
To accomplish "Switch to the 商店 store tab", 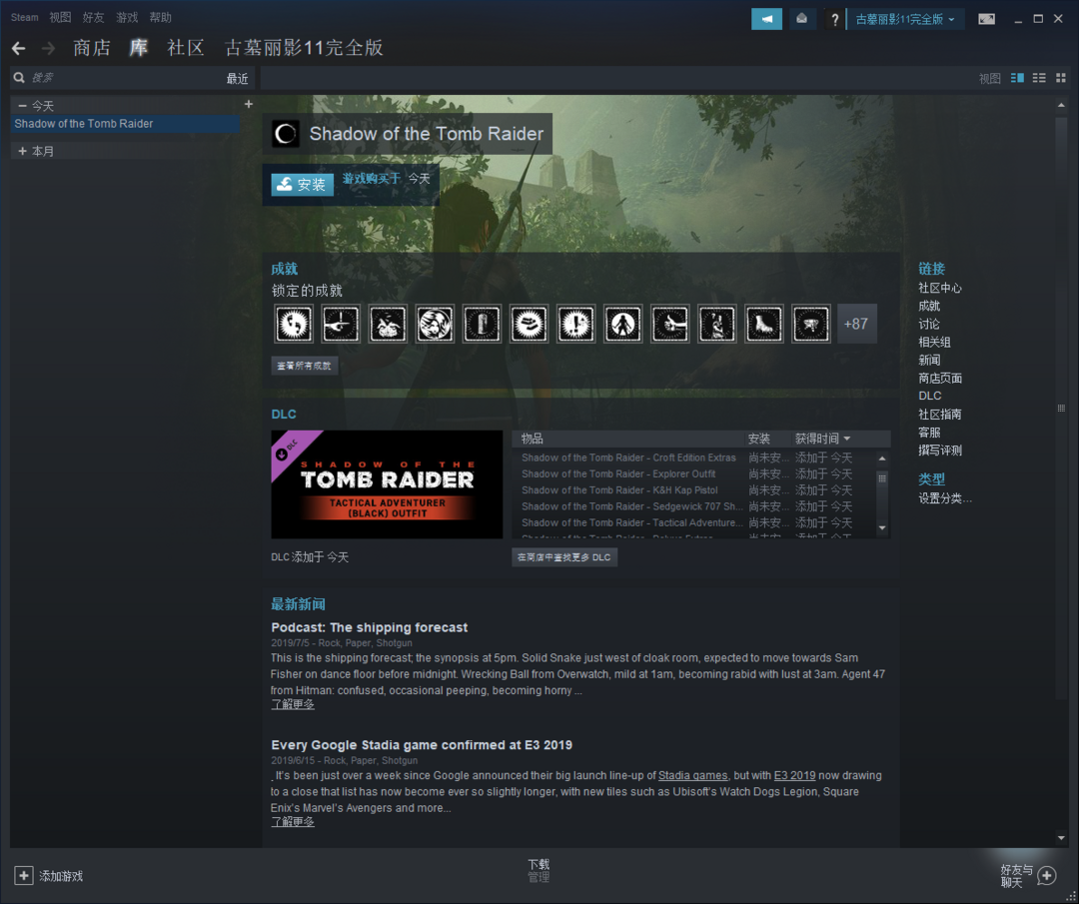I will pos(92,48).
